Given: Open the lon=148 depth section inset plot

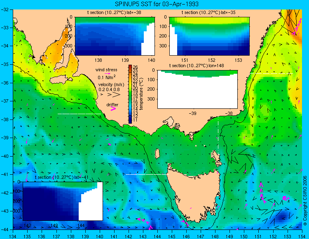Looking at the screenshot, I should point(197,89).
